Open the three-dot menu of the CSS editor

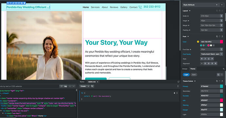pyautogui.click(x=178, y=86)
